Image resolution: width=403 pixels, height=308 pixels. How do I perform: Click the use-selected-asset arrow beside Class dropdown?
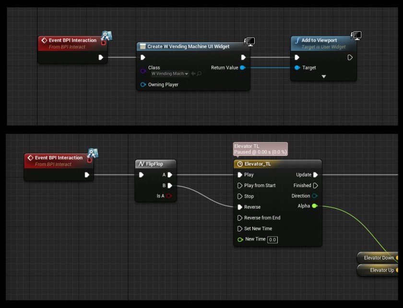point(193,74)
